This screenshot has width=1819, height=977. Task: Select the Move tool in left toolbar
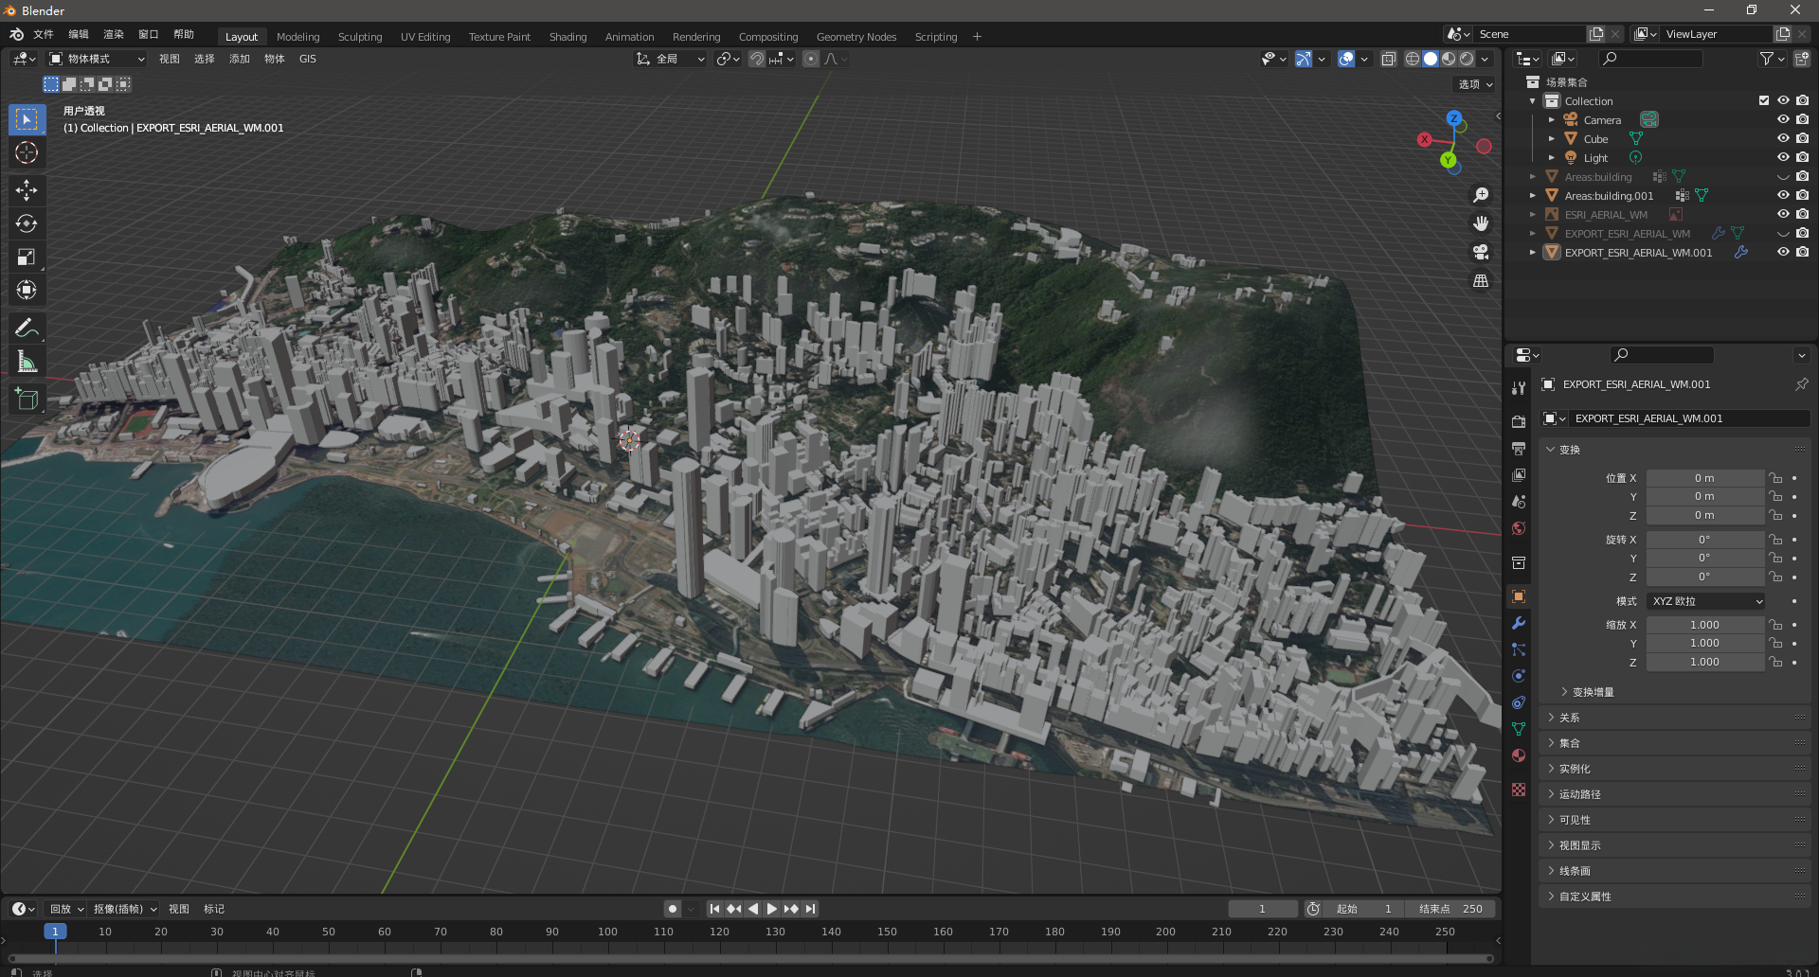tap(27, 190)
